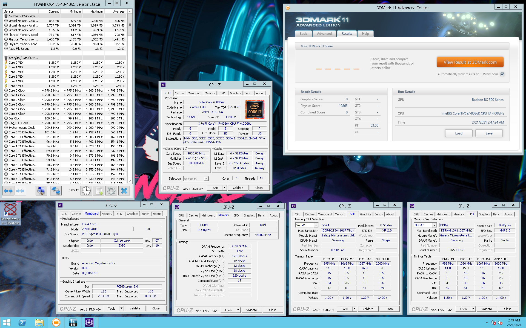
Task: Click HWiNFO blue X close sensors icon
Action: pyautogui.click(x=124, y=191)
